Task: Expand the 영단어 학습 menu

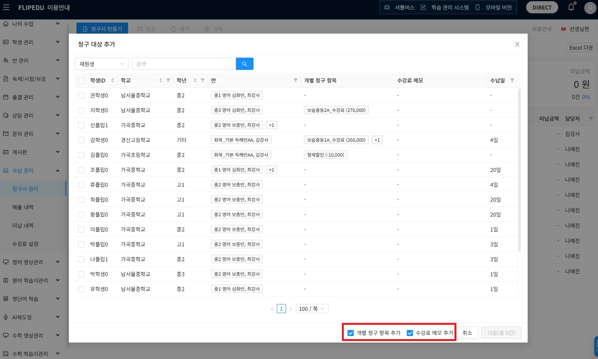Action: [58, 299]
